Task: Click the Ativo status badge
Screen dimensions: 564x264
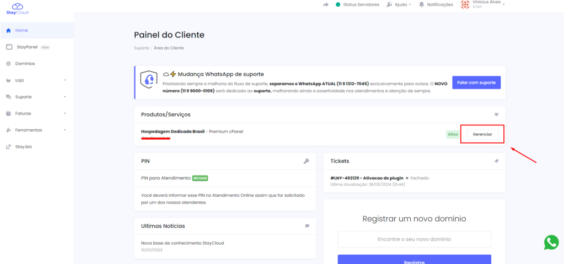Action: pos(453,135)
